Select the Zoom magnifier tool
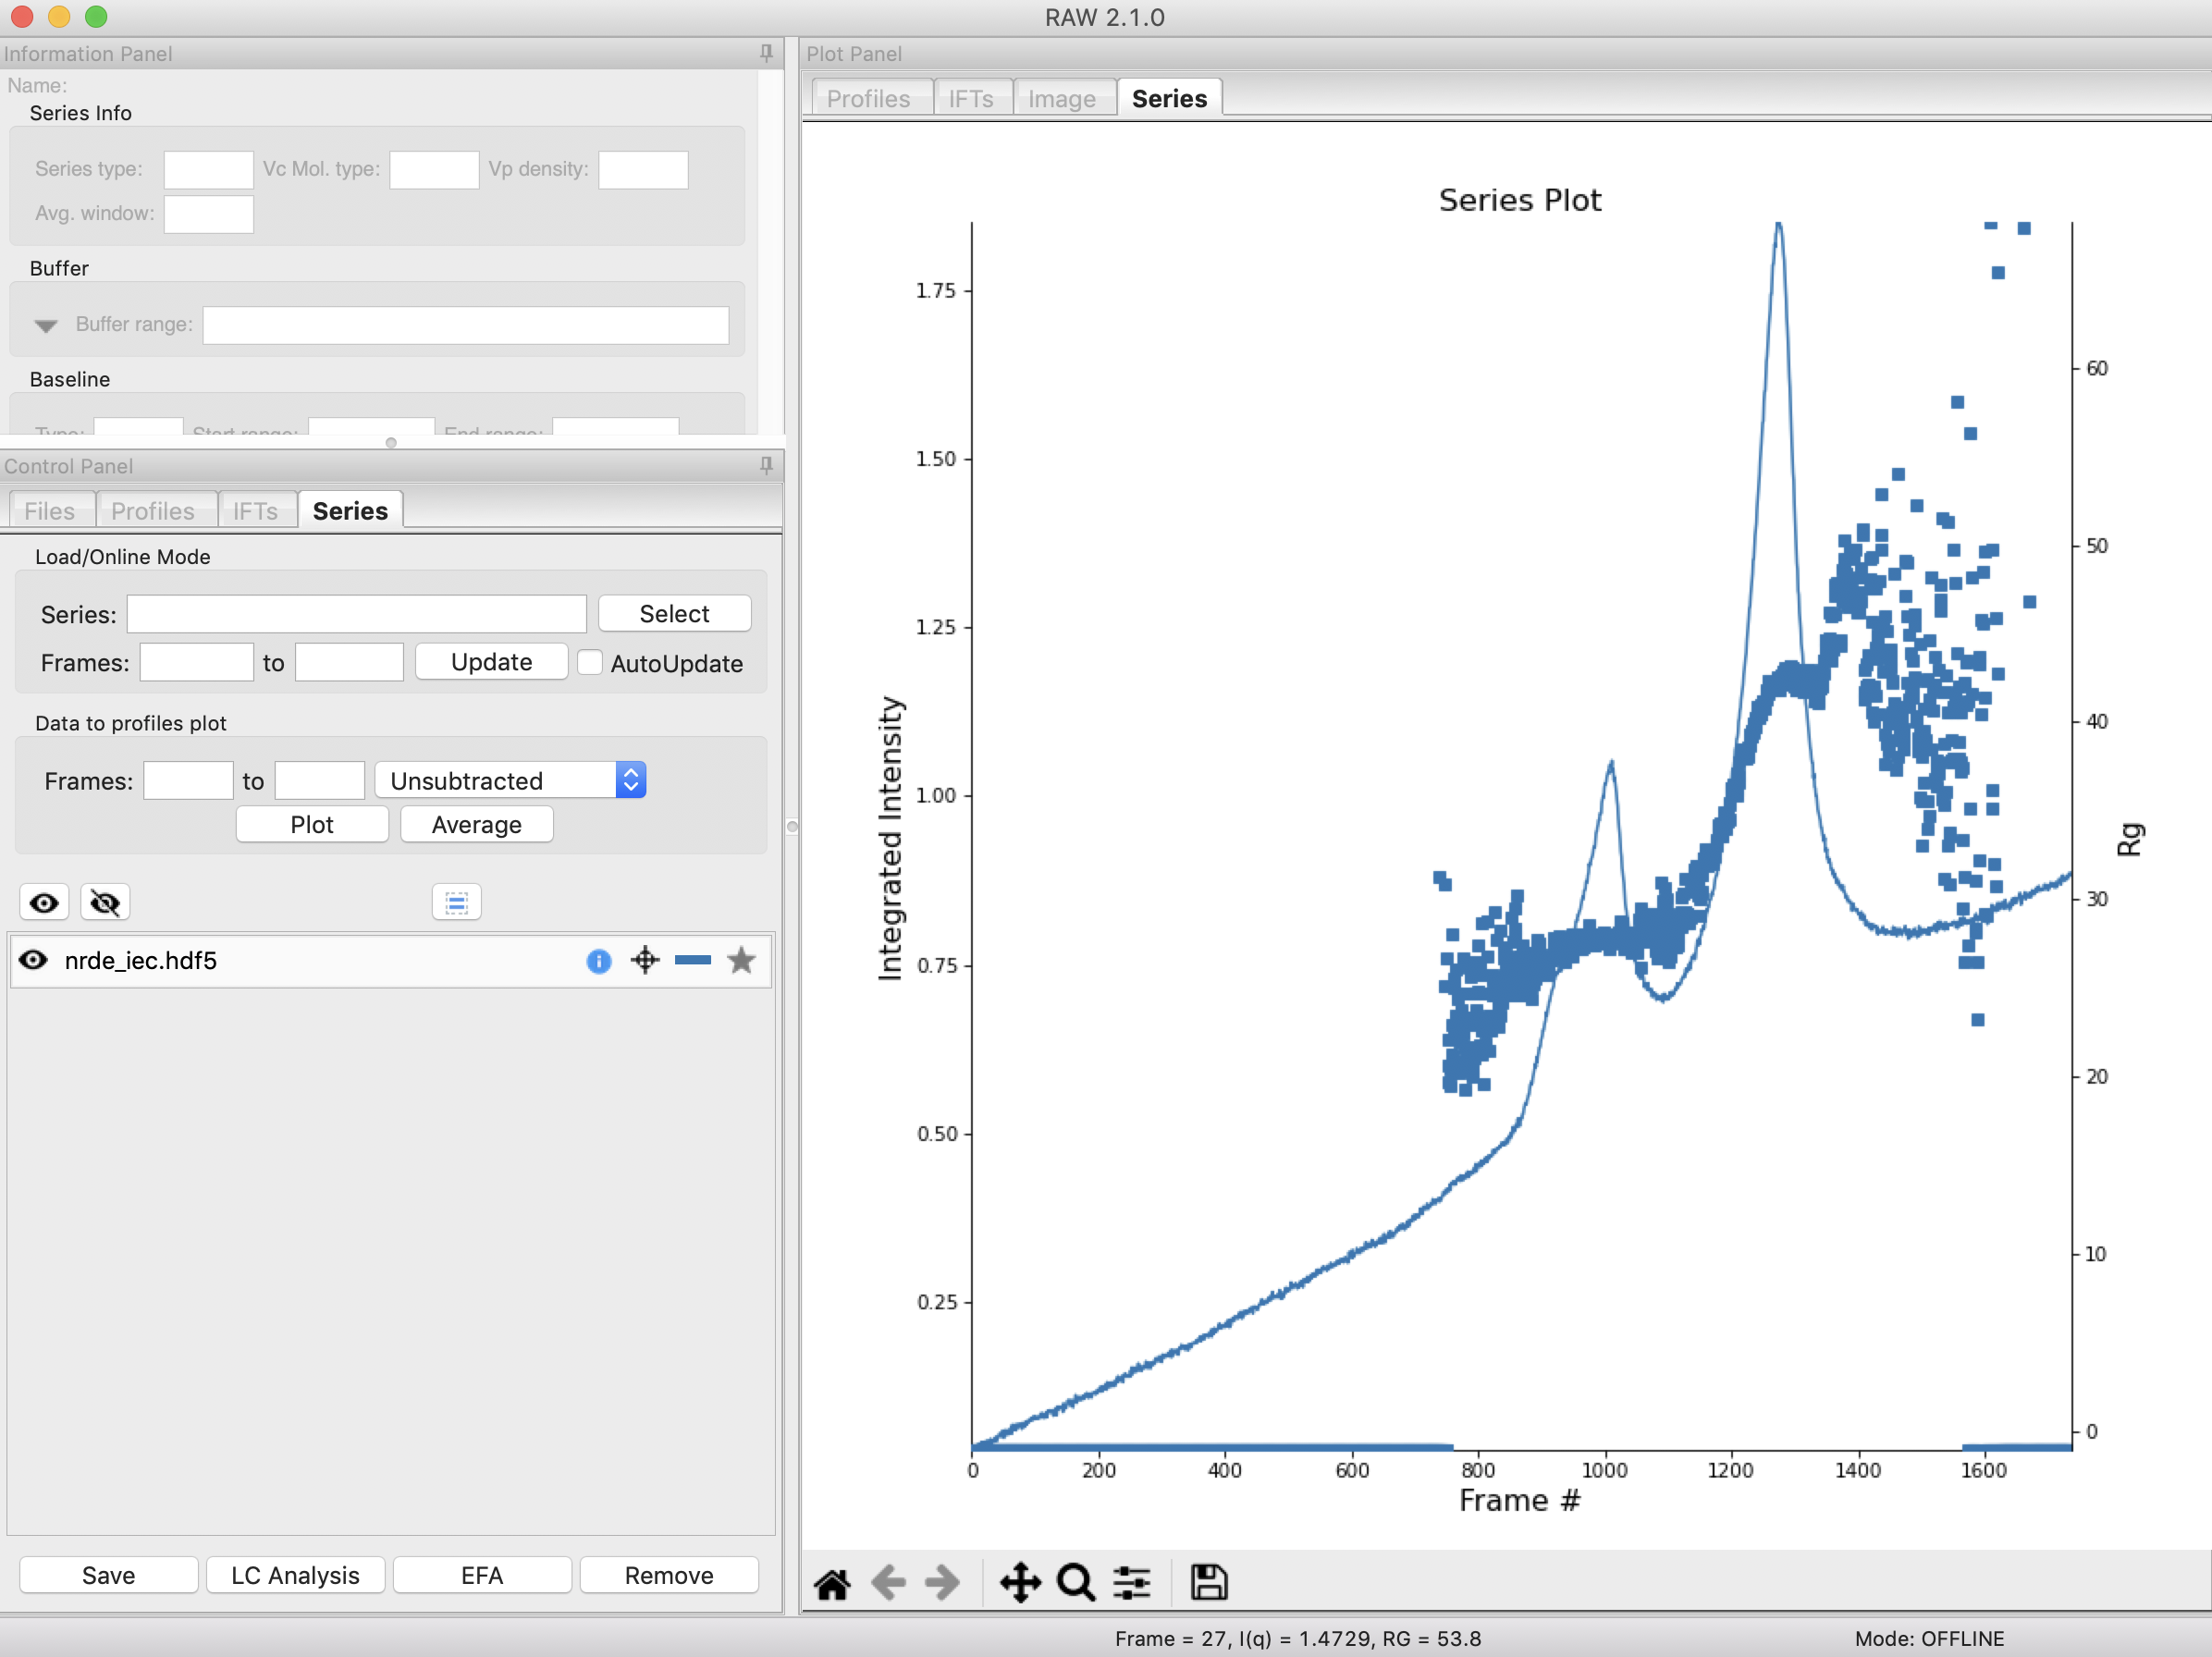Viewport: 2212px width, 1657px height. pyautogui.click(x=1076, y=1583)
